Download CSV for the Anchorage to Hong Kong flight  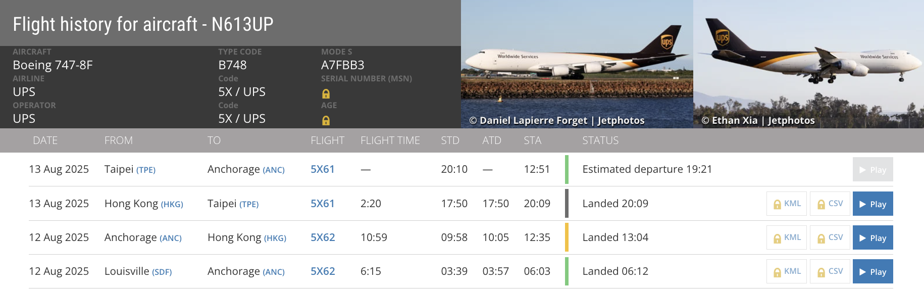[830, 237]
